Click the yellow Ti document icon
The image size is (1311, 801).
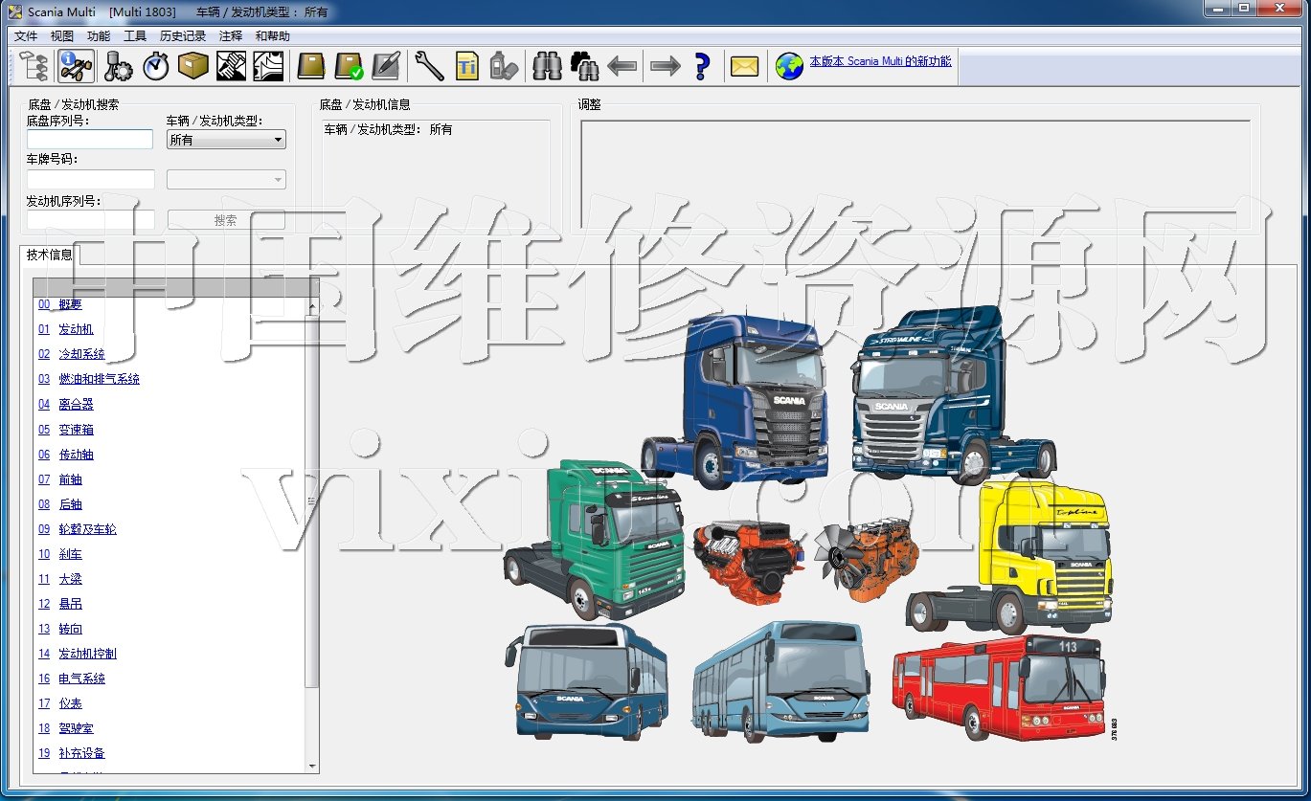pos(466,66)
